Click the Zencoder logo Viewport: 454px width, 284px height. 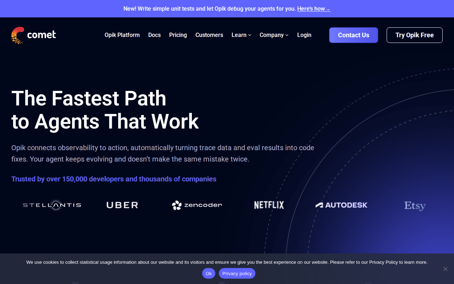pos(197,205)
